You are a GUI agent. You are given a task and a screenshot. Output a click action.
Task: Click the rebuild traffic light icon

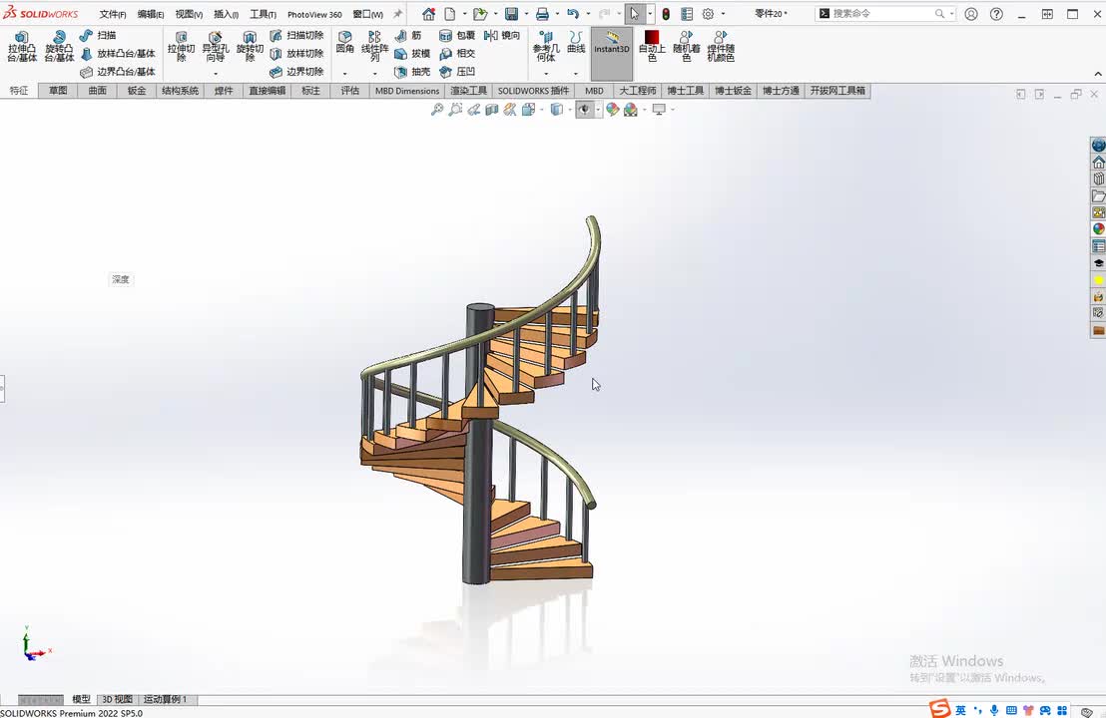pyautogui.click(x=665, y=14)
